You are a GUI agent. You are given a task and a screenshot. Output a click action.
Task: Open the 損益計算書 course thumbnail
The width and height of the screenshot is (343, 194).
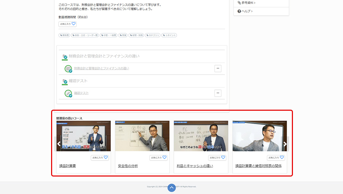84,136
